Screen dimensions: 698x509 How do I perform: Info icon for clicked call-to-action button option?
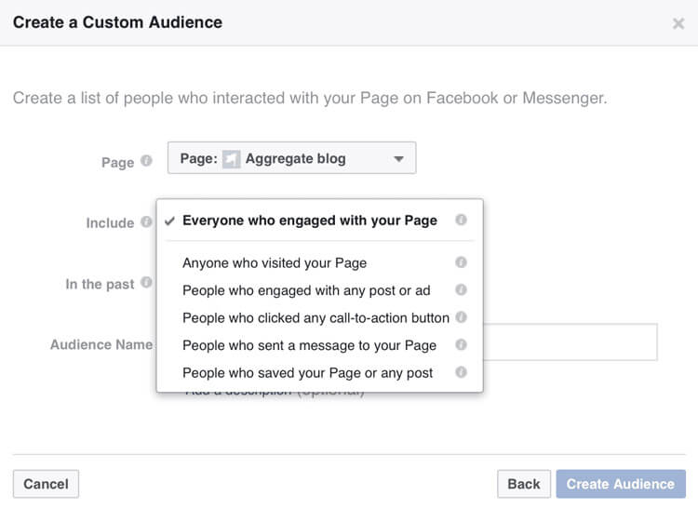click(x=462, y=317)
